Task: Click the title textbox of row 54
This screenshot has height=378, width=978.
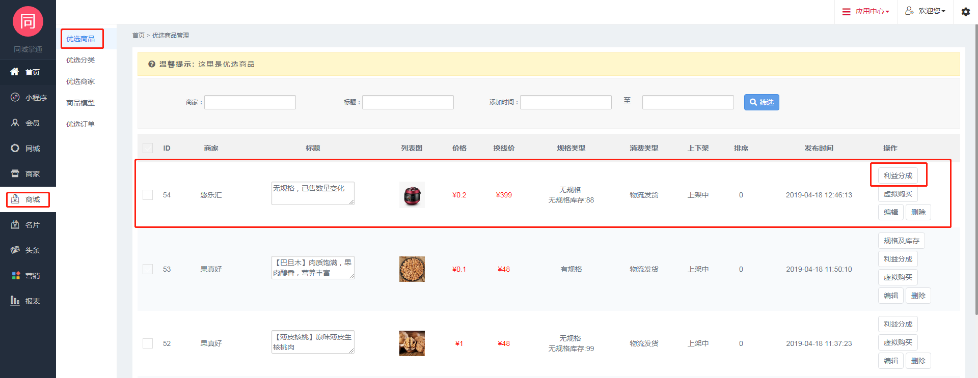Action: [x=313, y=193]
